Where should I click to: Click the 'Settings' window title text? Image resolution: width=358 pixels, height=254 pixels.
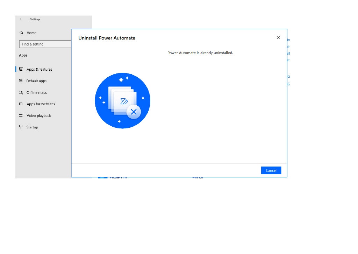tap(35, 19)
